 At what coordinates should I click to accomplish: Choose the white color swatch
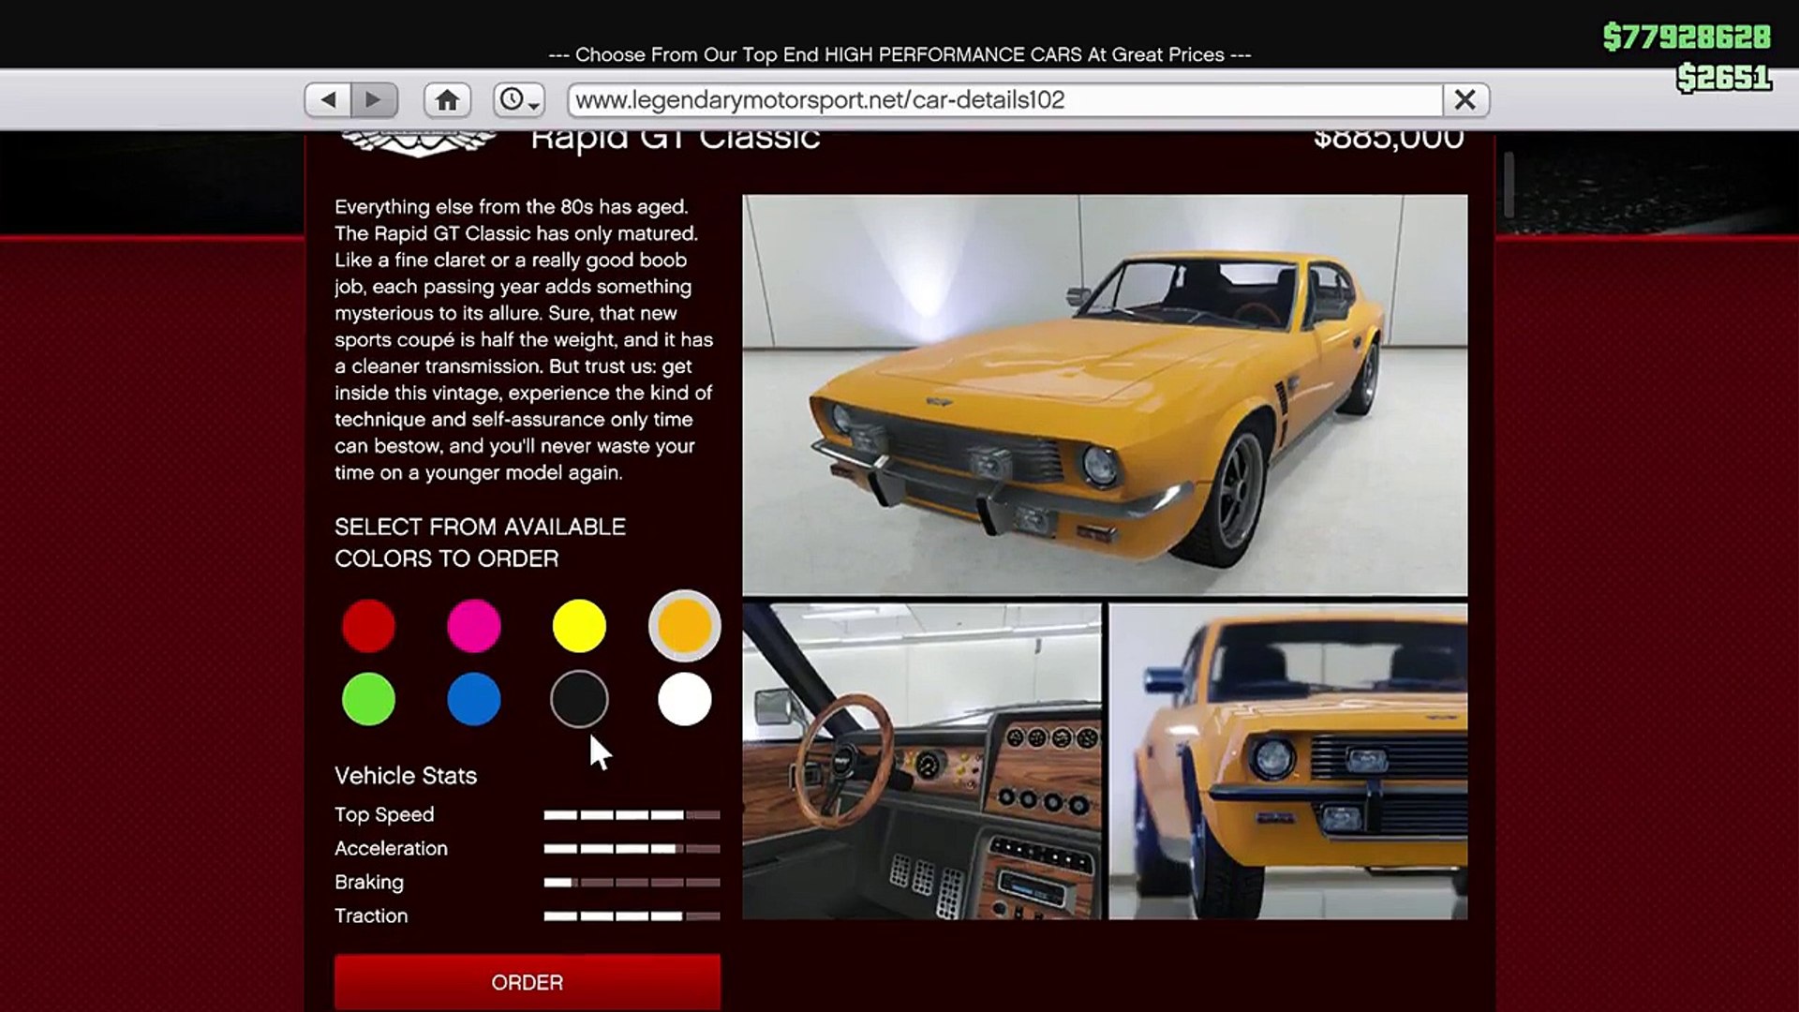pyautogui.click(x=684, y=699)
